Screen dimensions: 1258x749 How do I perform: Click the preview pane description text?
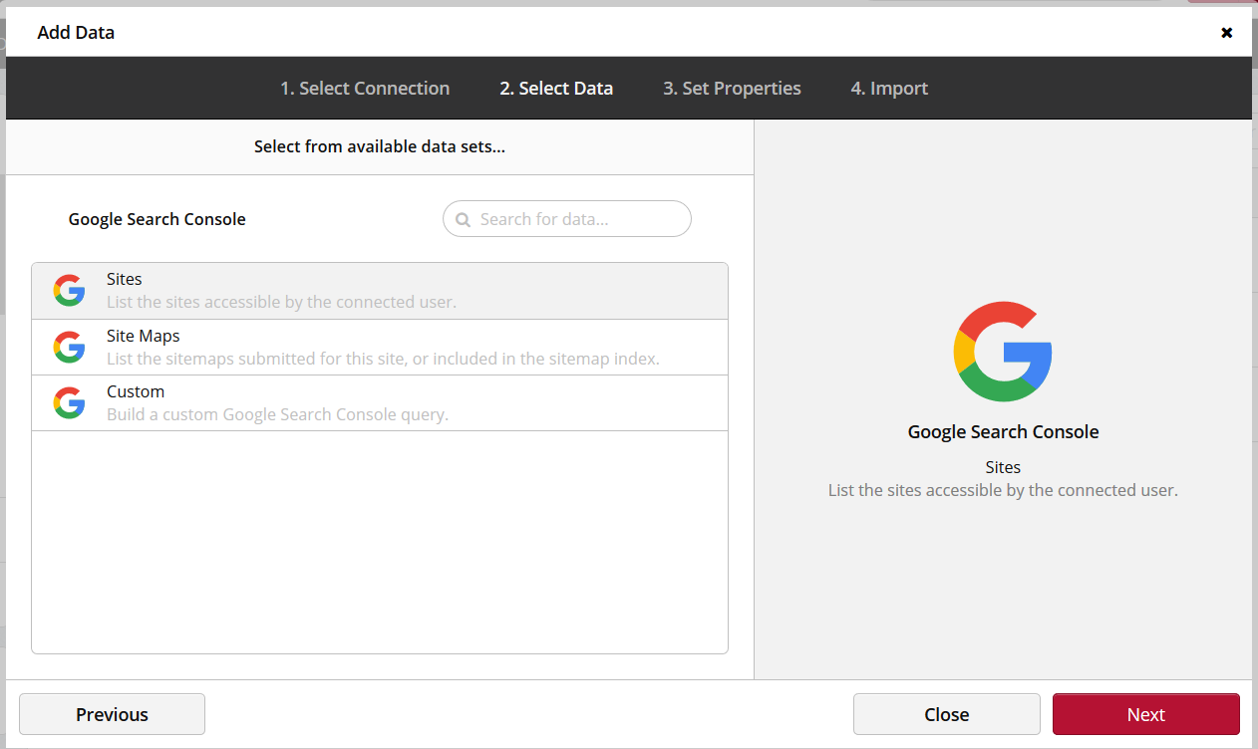coord(1003,490)
